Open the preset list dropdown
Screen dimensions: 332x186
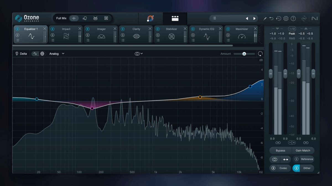pos(214,18)
